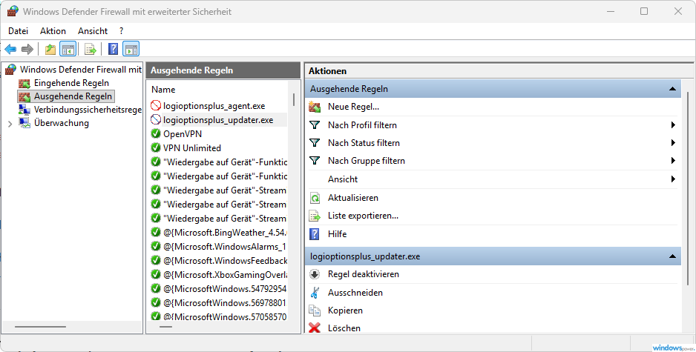
Task: Select the @{Microsoft.WindowsFeedback rule
Action: (226, 261)
